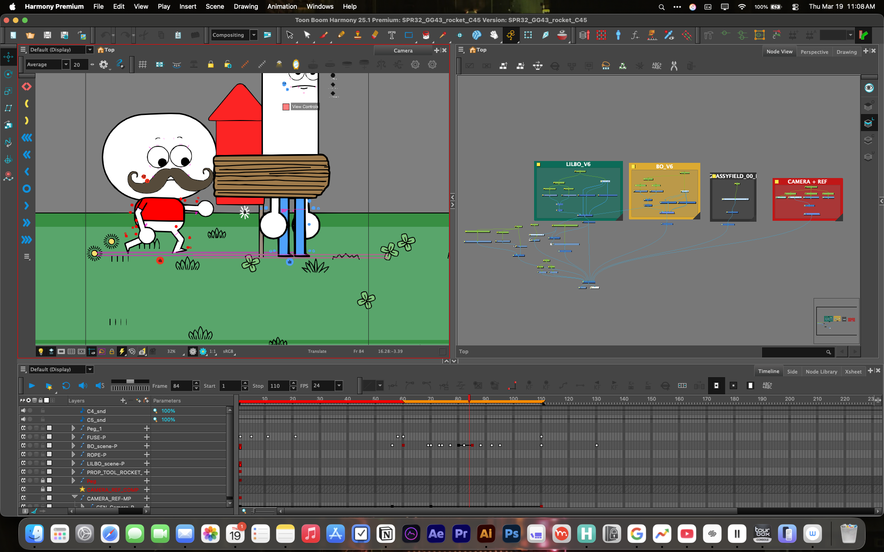Screen dimensions: 884x552
Task: Open scene with the folder icon
Action: click(30, 35)
